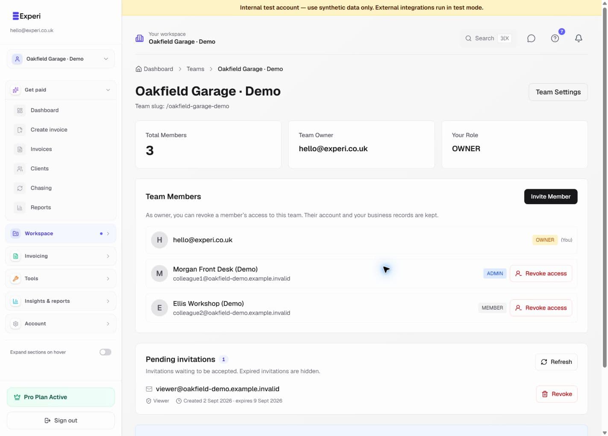The height and width of the screenshot is (436, 608).
Task: Open the Reports page
Action: click(x=61, y=208)
